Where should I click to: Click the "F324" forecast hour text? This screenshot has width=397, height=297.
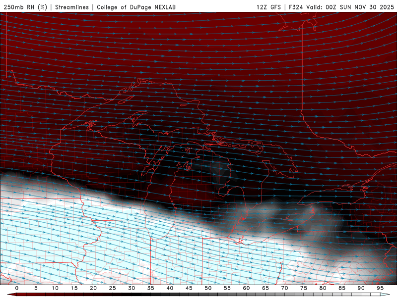296,7
